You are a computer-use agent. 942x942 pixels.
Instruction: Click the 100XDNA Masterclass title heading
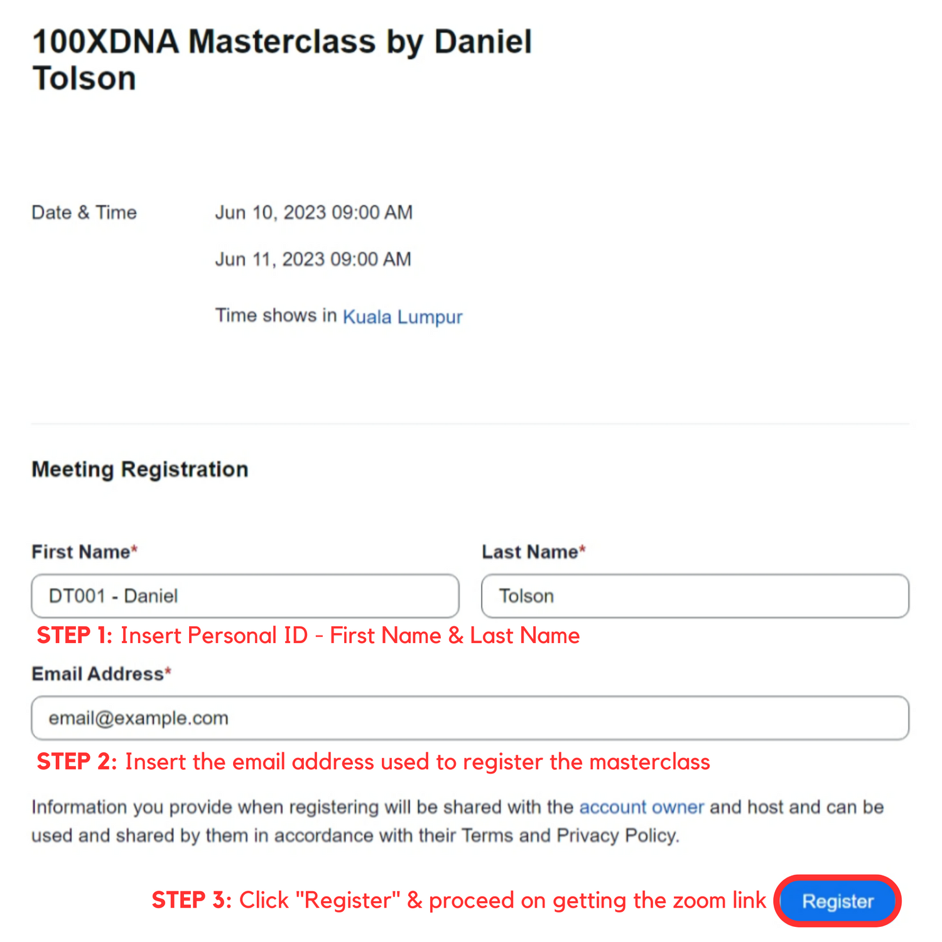point(282,60)
